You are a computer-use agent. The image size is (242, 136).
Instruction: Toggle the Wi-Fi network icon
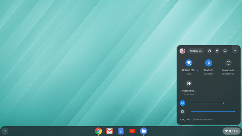tap(189, 63)
